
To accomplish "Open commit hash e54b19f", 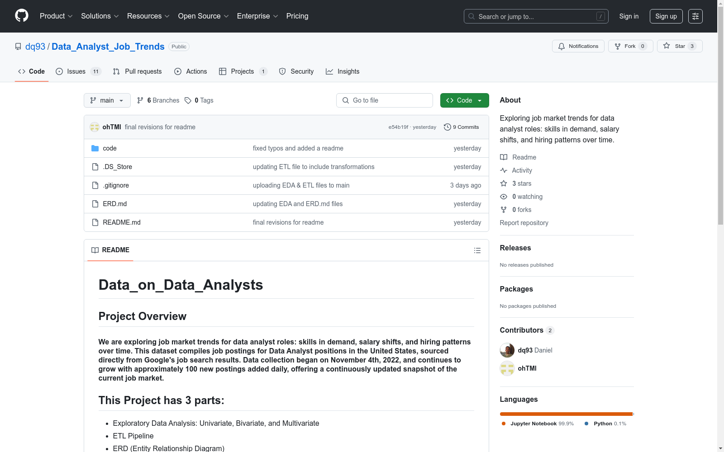I will tap(398, 127).
